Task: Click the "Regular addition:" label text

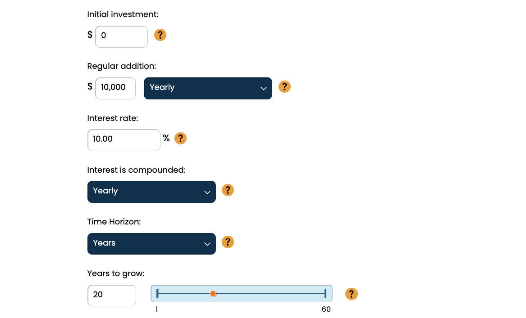Action: pyautogui.click(x=122, y=66)
